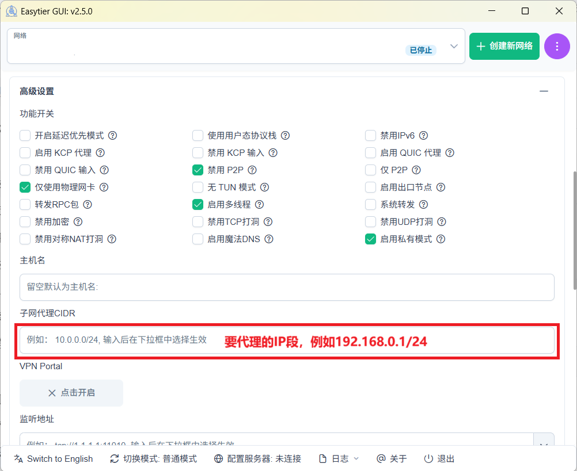
Task: Click 退出 to quit
Action: coord(439,459)
